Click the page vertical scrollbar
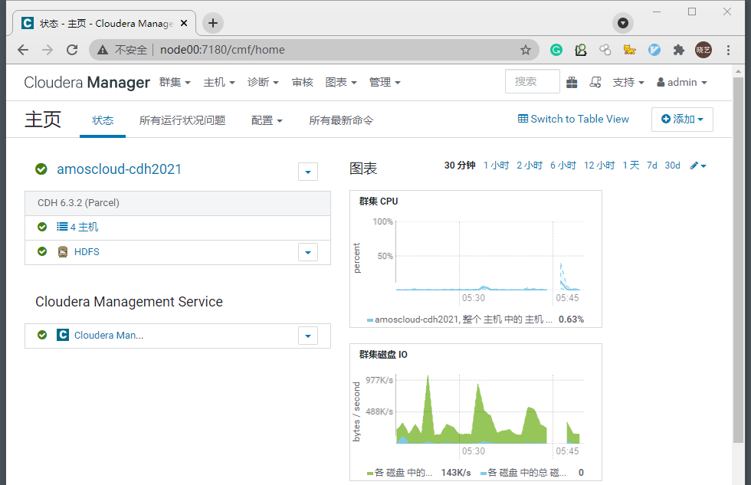751x485 pixels. (738, 258)
